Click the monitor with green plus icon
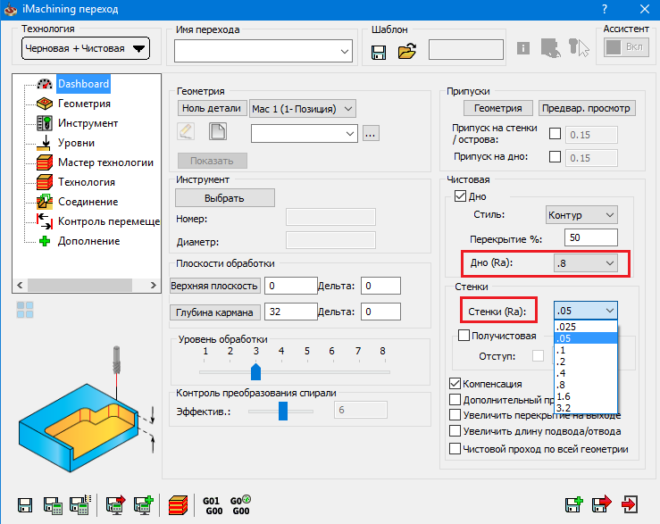 (144, 504)
